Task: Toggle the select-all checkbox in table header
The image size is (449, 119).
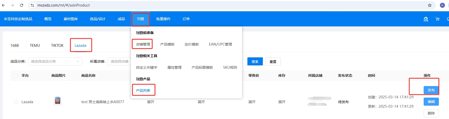Action: pos(16,75)
